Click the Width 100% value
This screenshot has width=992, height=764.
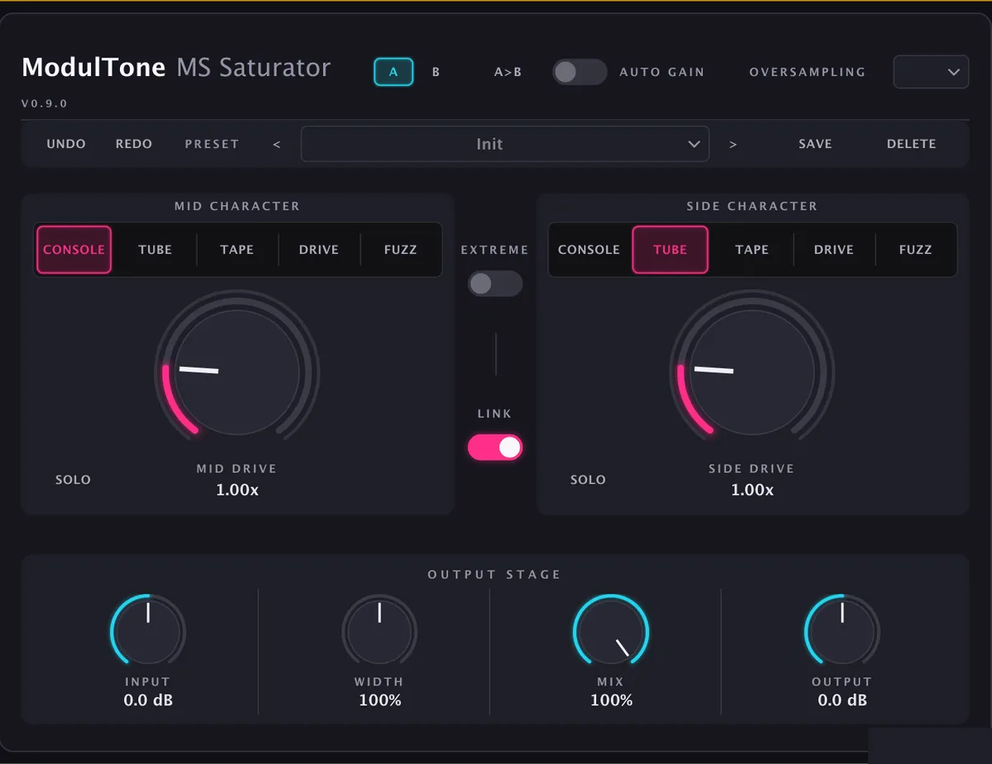(x=380, y=700)
